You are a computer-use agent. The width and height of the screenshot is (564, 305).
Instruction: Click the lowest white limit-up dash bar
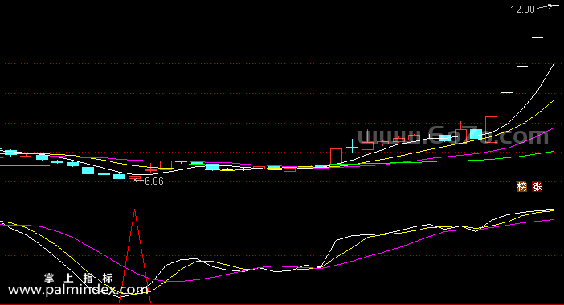pos(507,92)
